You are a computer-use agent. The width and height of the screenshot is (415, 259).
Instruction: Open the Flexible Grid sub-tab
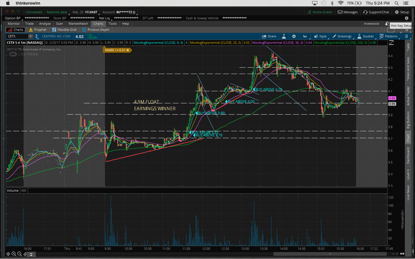pyautogui.click(x=64, y=30)
